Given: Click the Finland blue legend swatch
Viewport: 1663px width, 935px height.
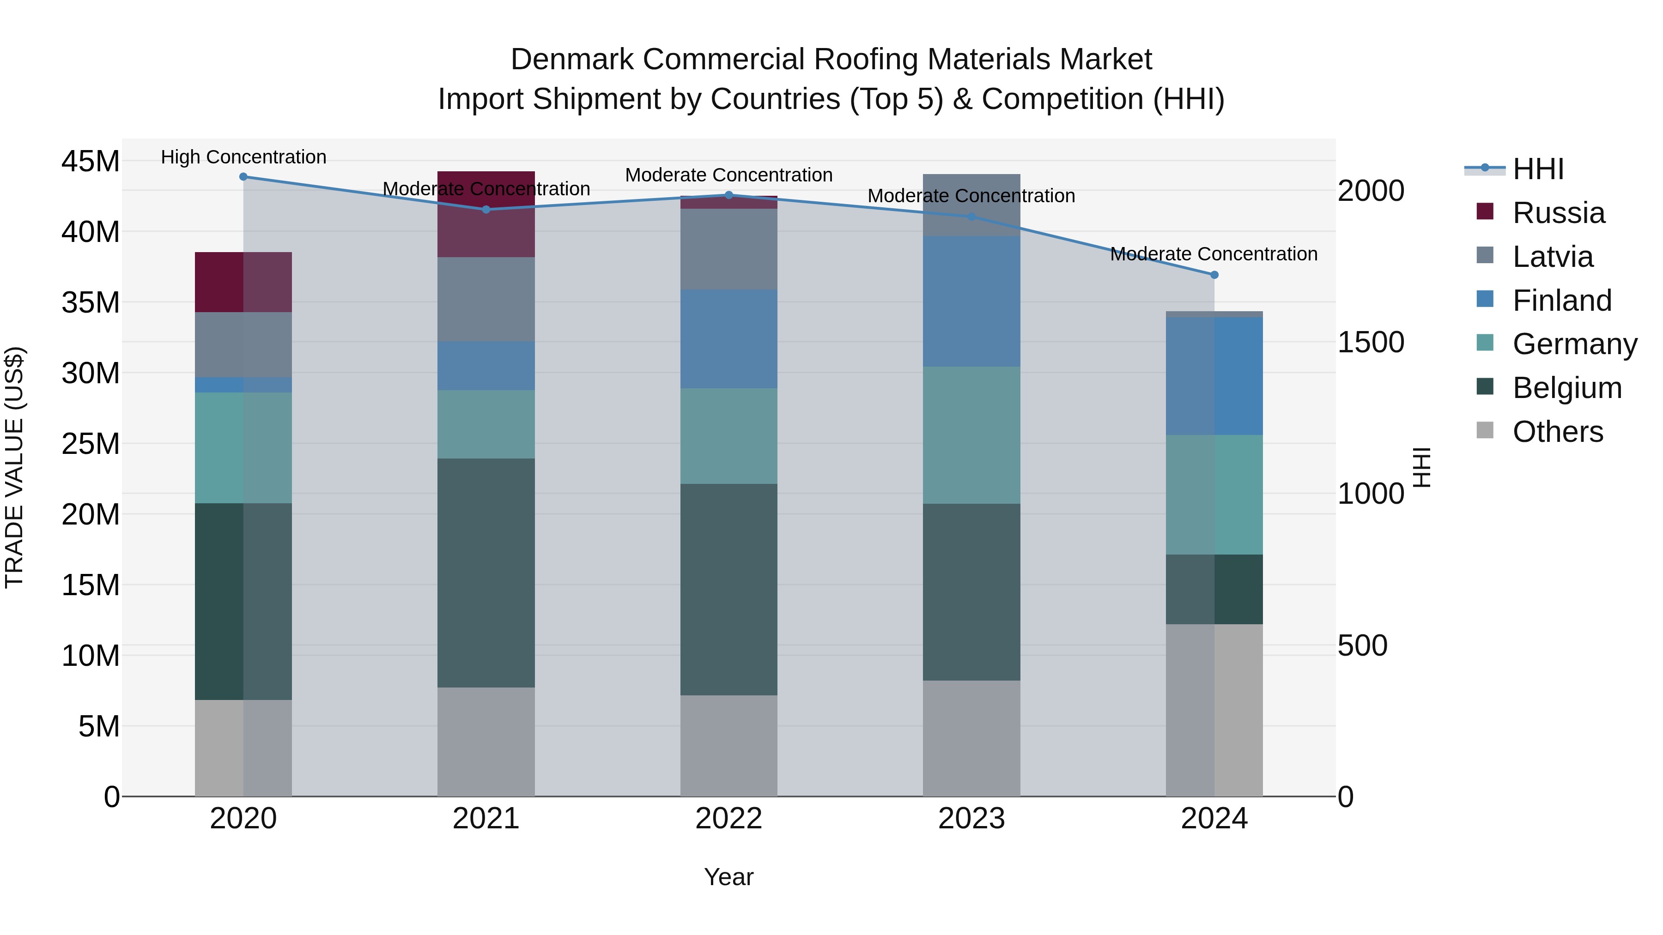Looking at the screenshot, I should click(1485, 299).
